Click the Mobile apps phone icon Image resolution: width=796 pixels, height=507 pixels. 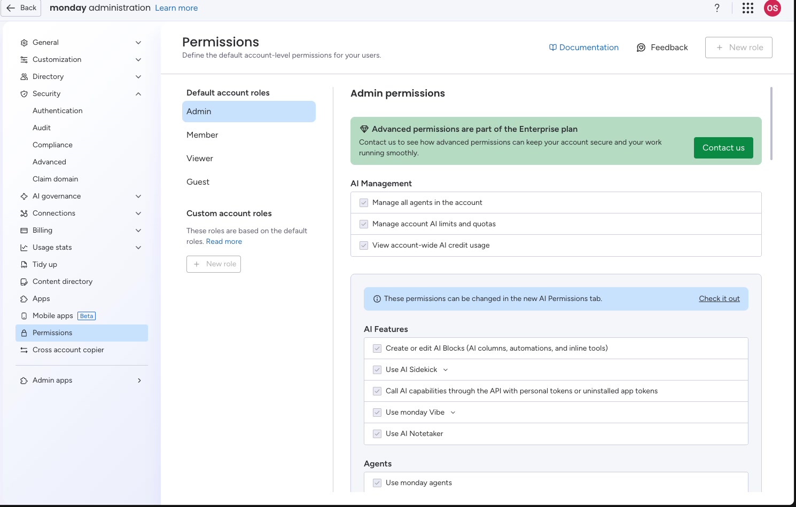click(x=24, y=316)
